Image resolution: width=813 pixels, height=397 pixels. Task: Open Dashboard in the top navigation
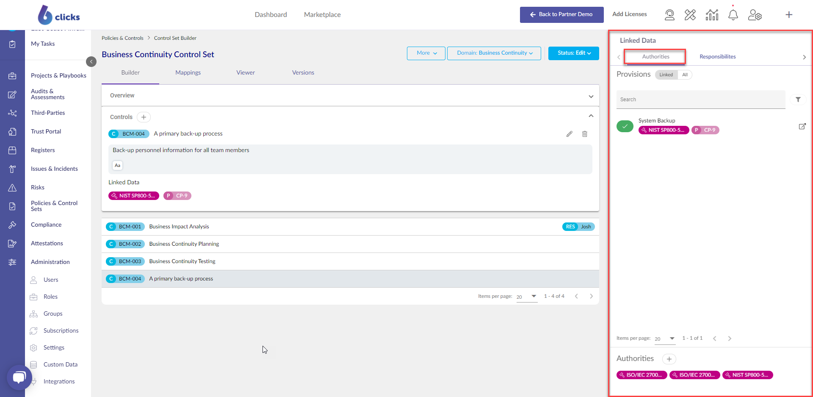coord(271,15)
